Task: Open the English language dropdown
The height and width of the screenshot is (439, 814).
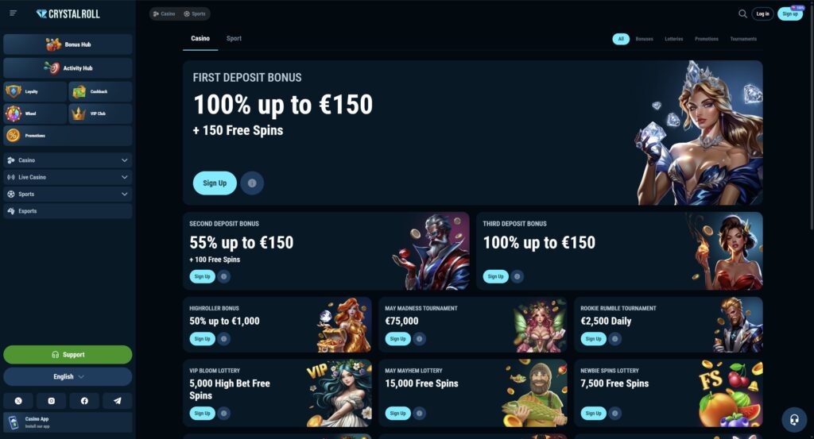Action: click(x=68, y=377)
